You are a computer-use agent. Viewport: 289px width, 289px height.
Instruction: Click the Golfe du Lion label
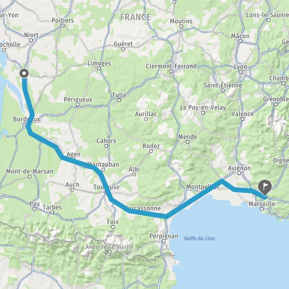click(x=199, y=238)
